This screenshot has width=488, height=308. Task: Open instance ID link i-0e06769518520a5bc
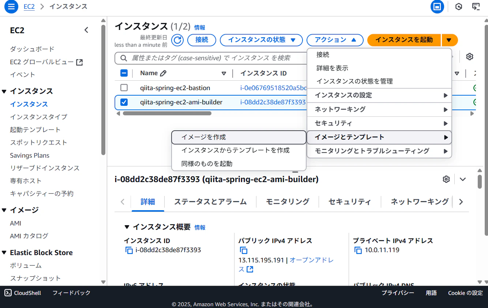pyautogui.click(x=273, y=88)
